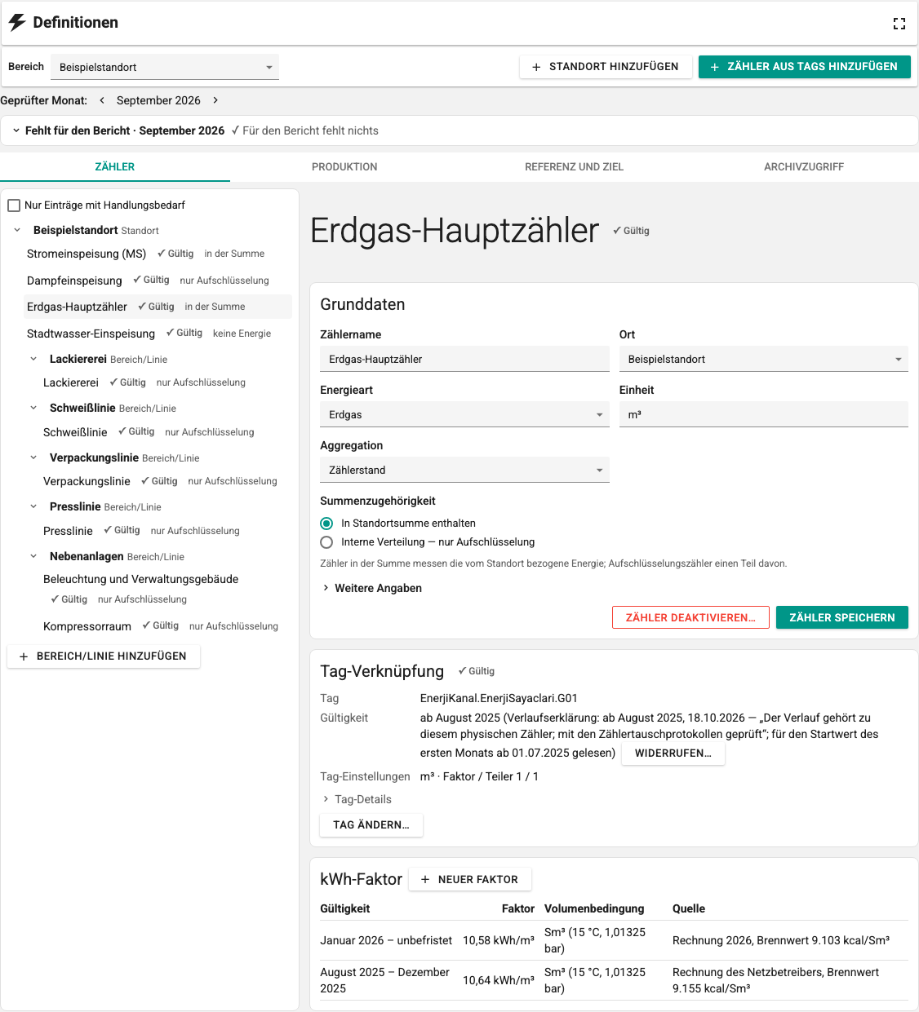Image resolution: width=919 pixels, height=1012 pixels.
Task: Click 'August 2025 – Dezember 2025' validity cell
Action: (x=385, y=980)
